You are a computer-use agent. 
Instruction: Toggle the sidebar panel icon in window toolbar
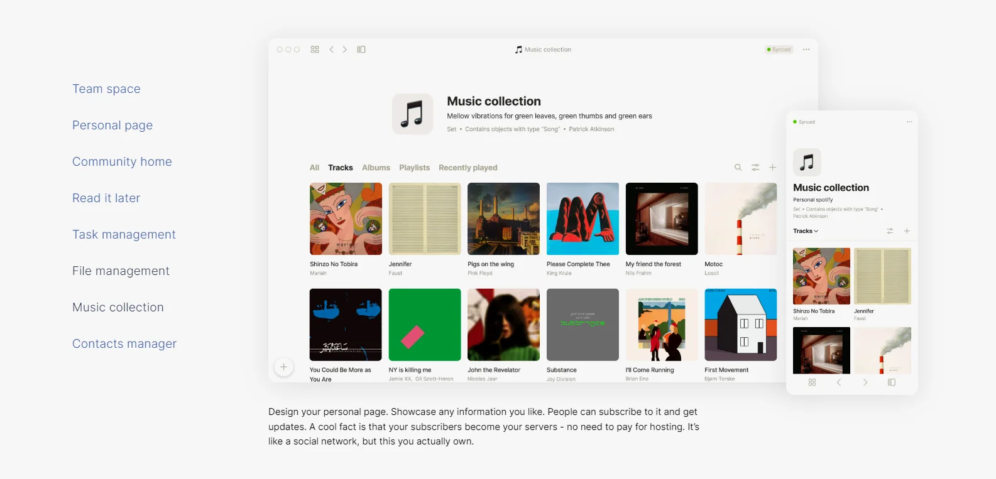click(361, 50)
